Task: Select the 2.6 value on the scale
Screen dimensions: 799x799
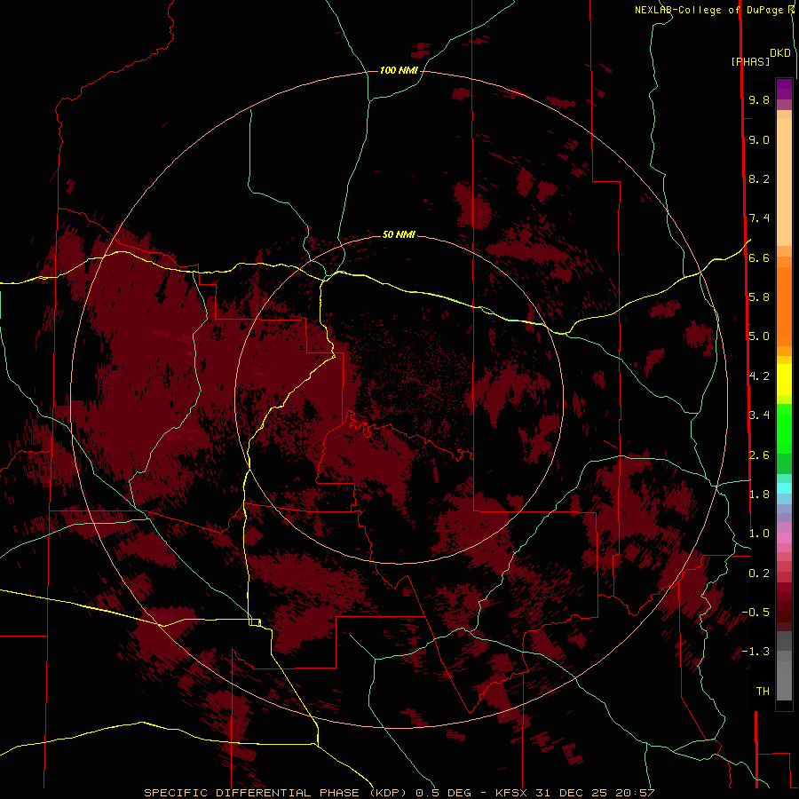Action: point(759,455)
